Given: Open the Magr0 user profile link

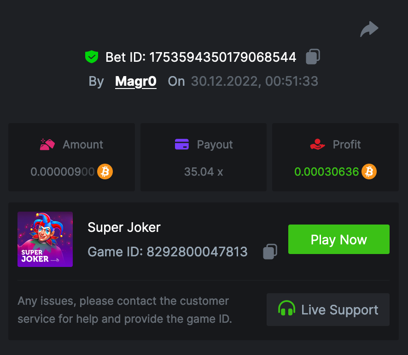Looking at the screenshot, I should pos(135,82).
